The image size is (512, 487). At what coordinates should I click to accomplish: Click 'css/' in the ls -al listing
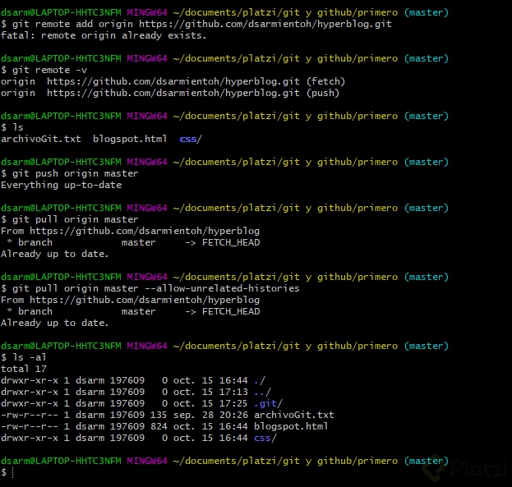click(265, 438)
